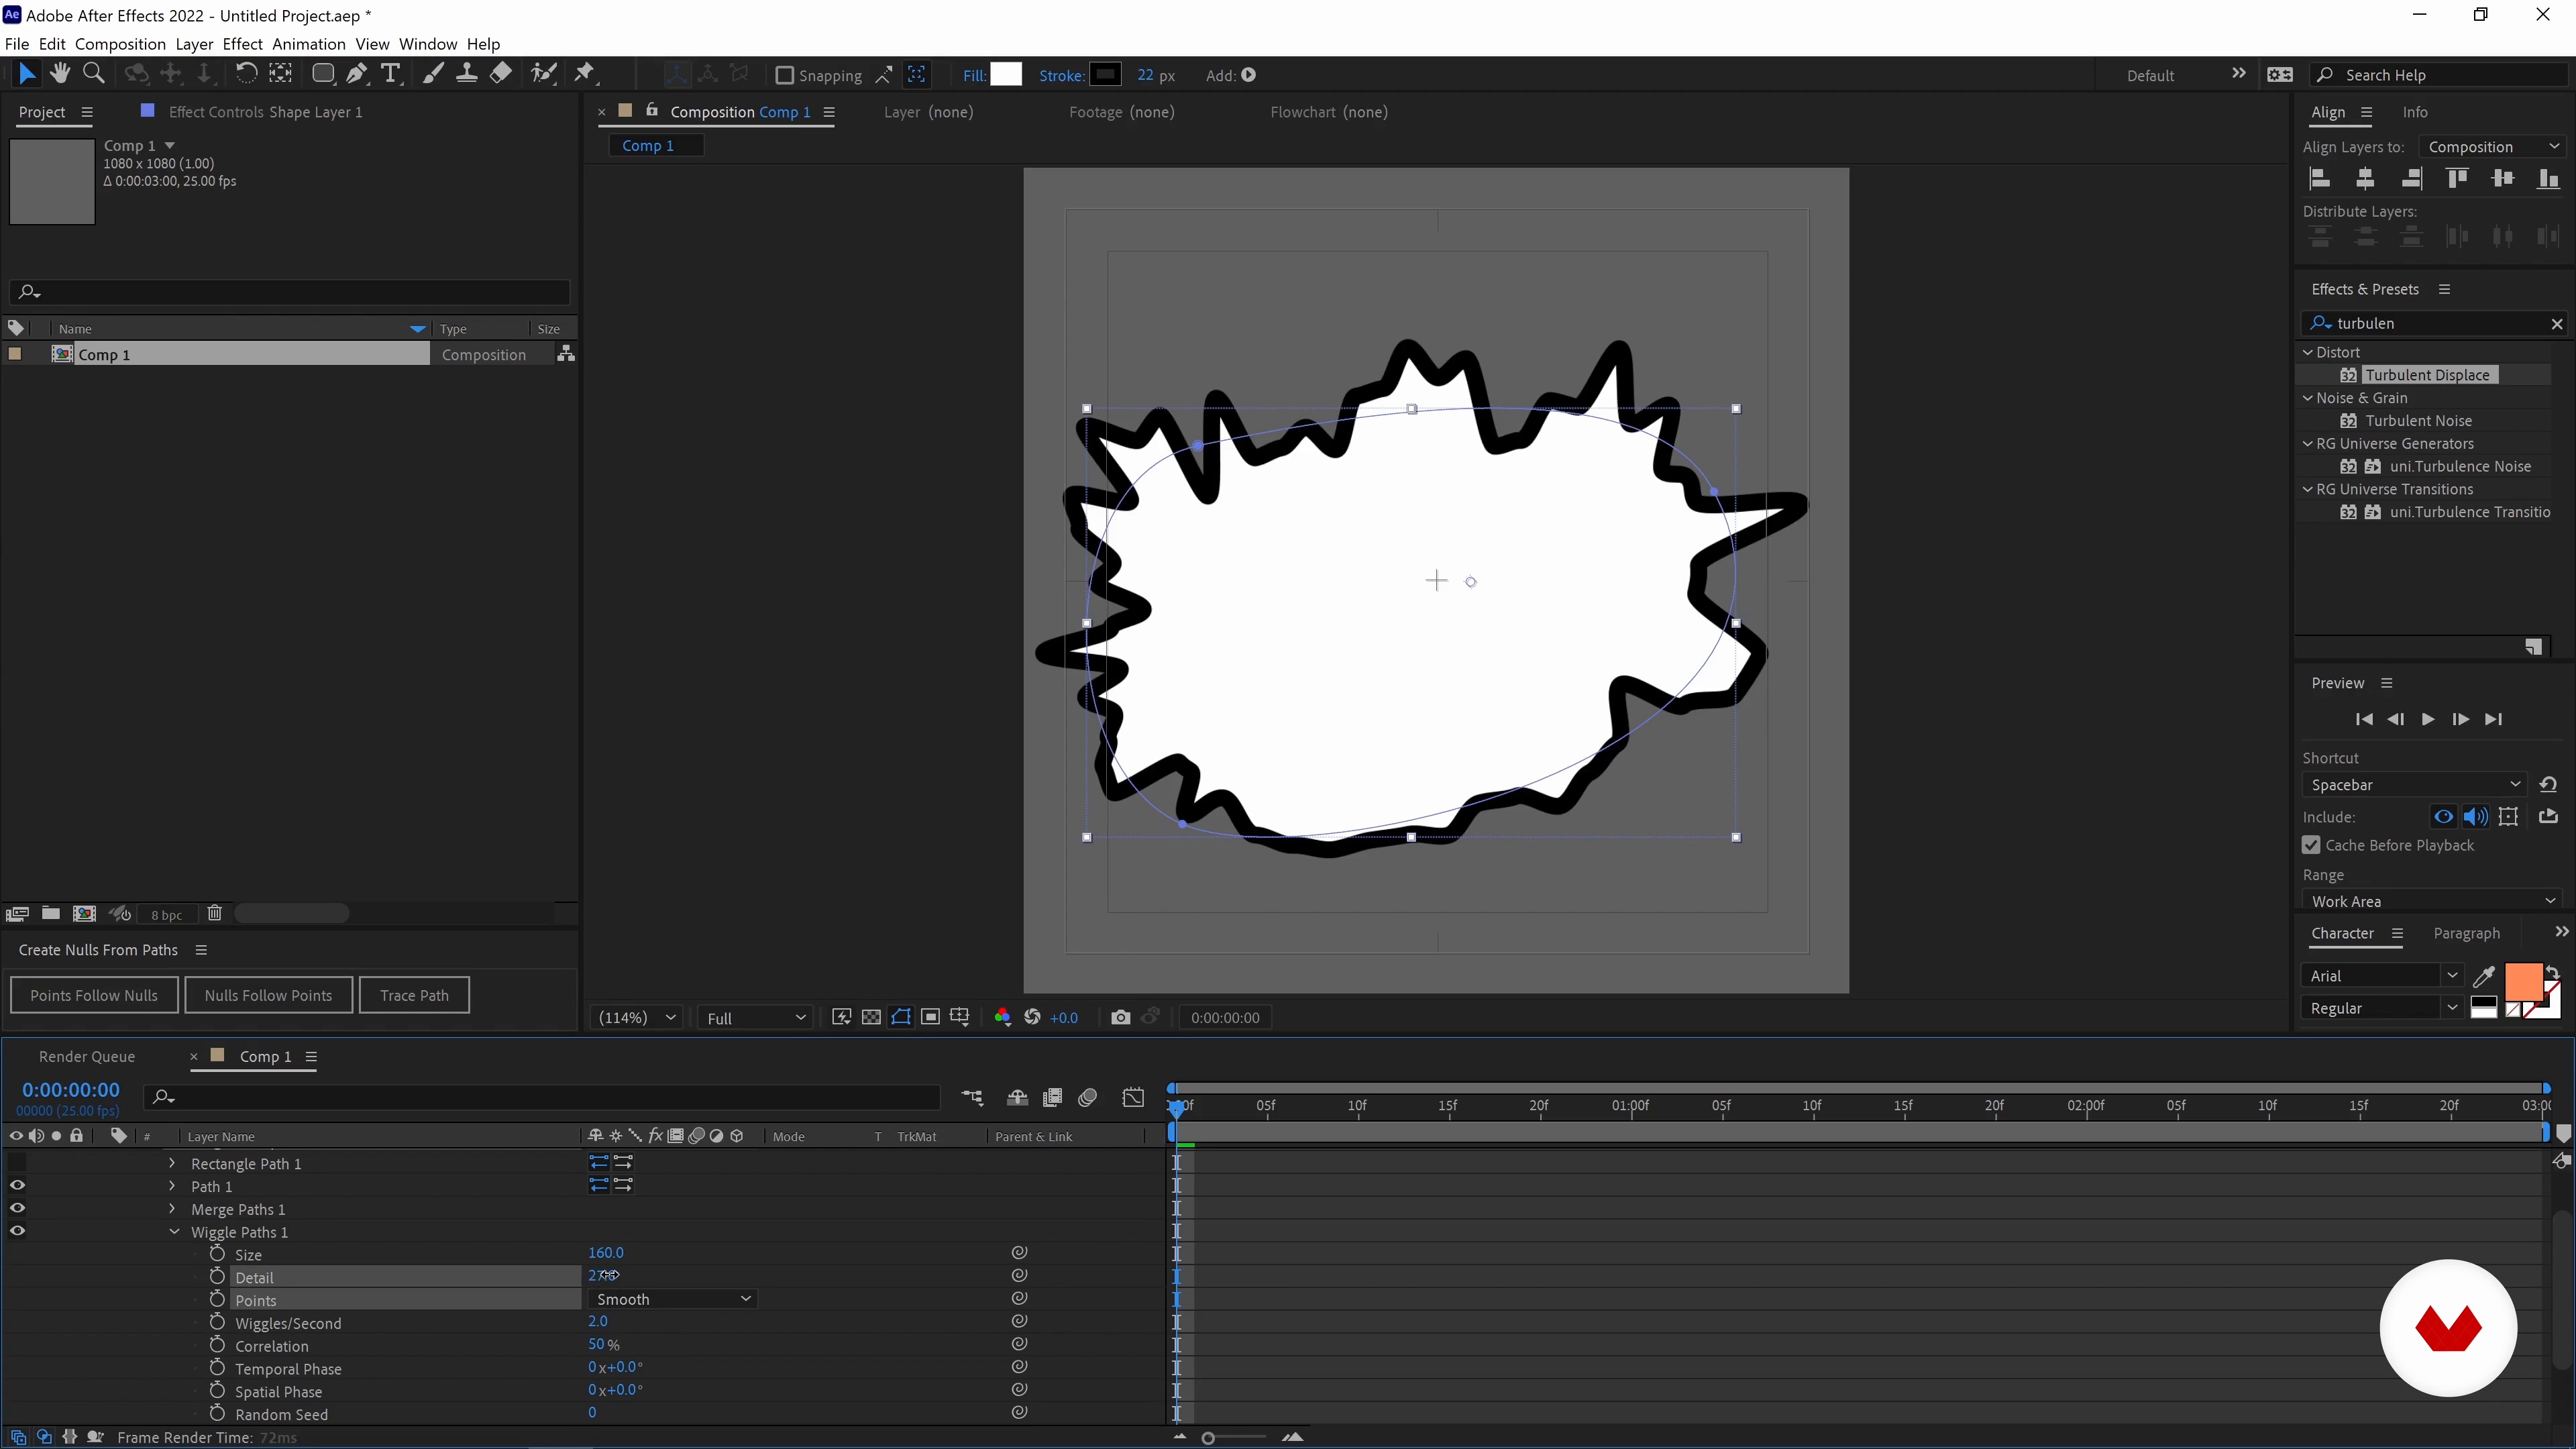Click the delete trash icon in Project panel
The width and height of the screenshot is (2576, 1449).
point(214,913)
